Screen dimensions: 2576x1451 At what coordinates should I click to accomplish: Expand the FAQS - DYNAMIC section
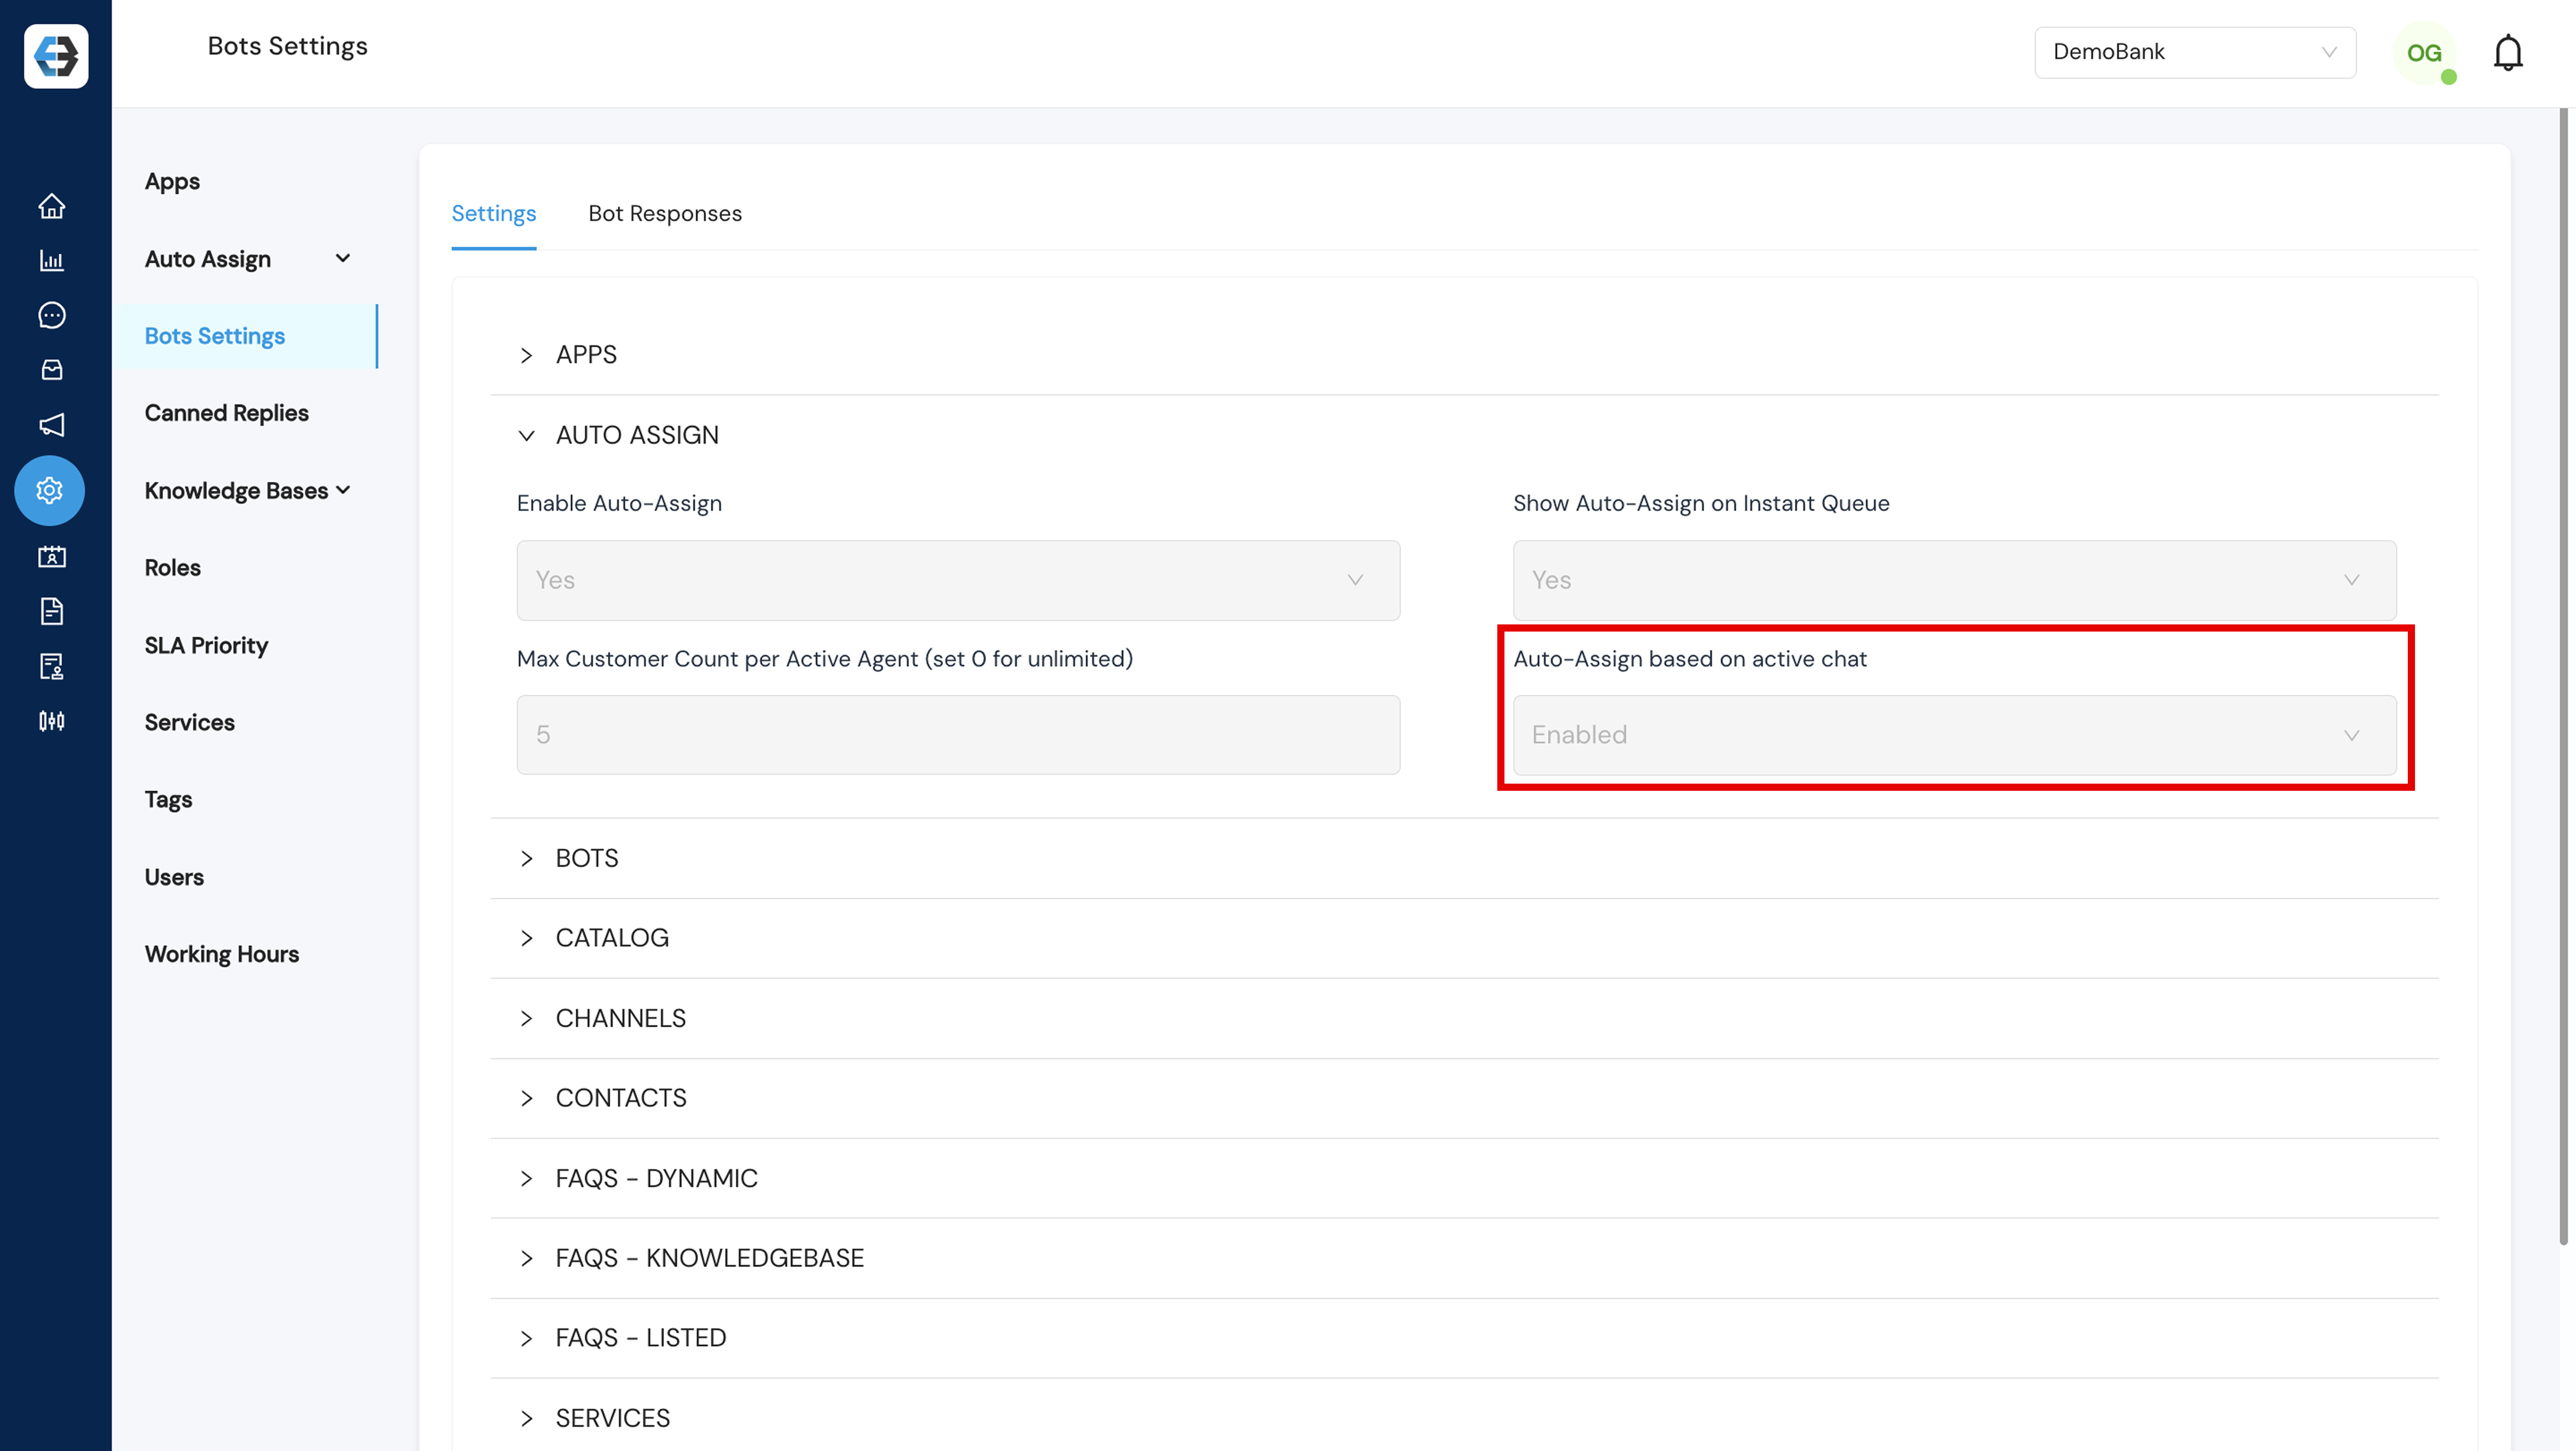tap(1464, 1178)
